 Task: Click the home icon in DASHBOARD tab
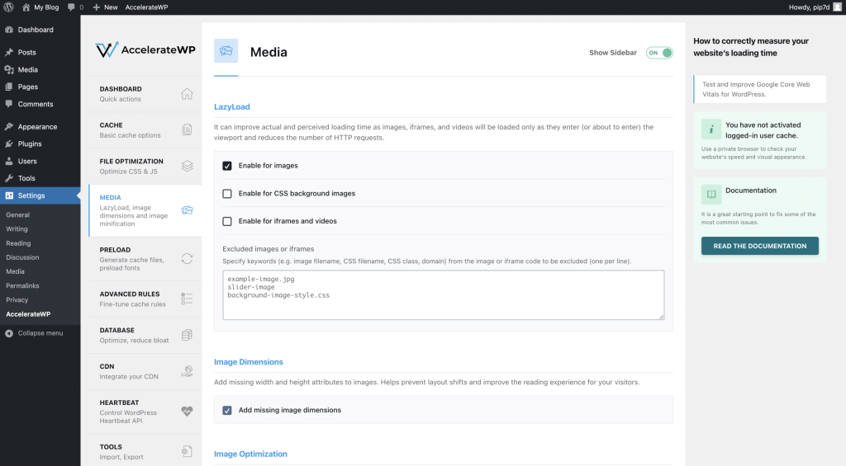pyautogui.click(x=187, y=94)
